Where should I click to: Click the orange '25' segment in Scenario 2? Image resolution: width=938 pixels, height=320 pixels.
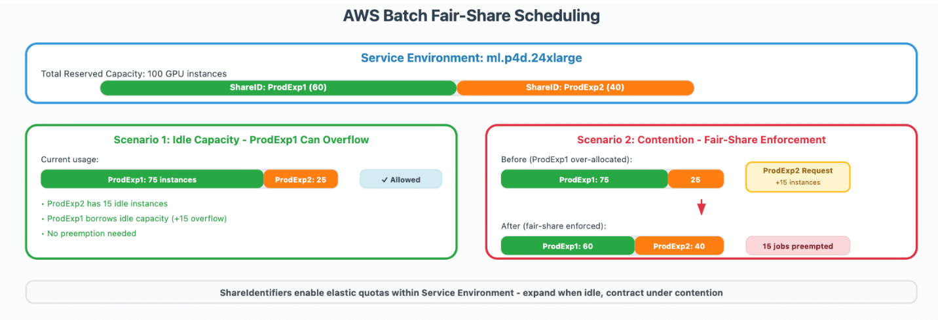tap(696, 179)
